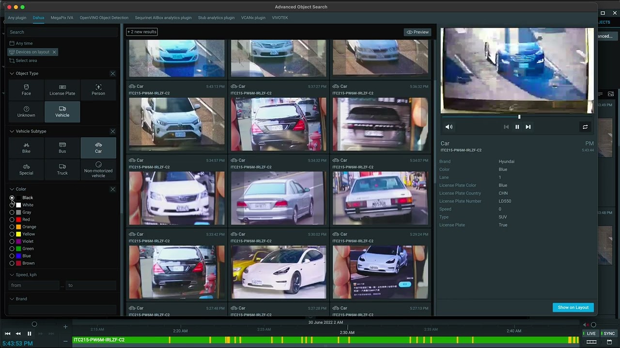Clear the Color filter
The image size is (620, 348).
coord(113,189)
